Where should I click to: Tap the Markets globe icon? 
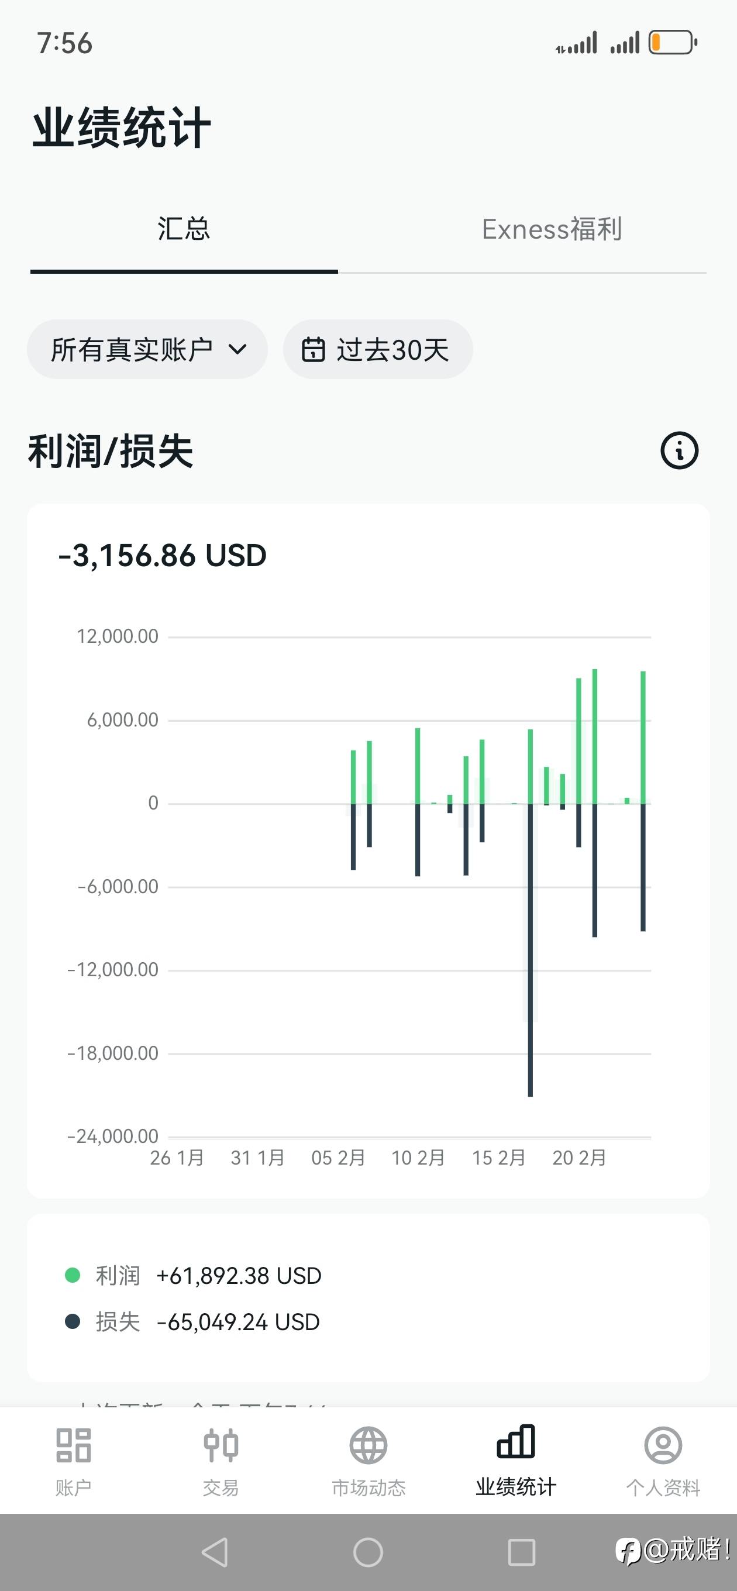(x=368, y=1445)
